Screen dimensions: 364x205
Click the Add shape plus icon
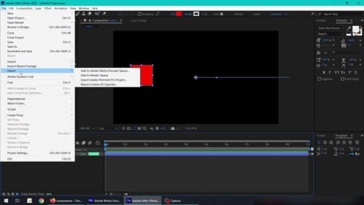pos(222,14)
